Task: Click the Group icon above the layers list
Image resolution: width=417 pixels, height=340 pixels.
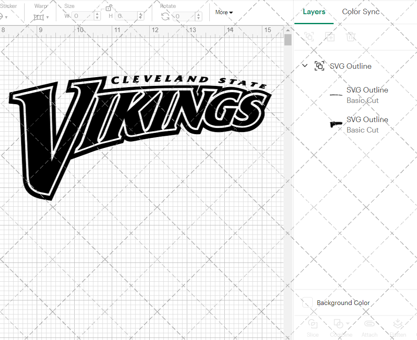Action: [x=309, y=37]
